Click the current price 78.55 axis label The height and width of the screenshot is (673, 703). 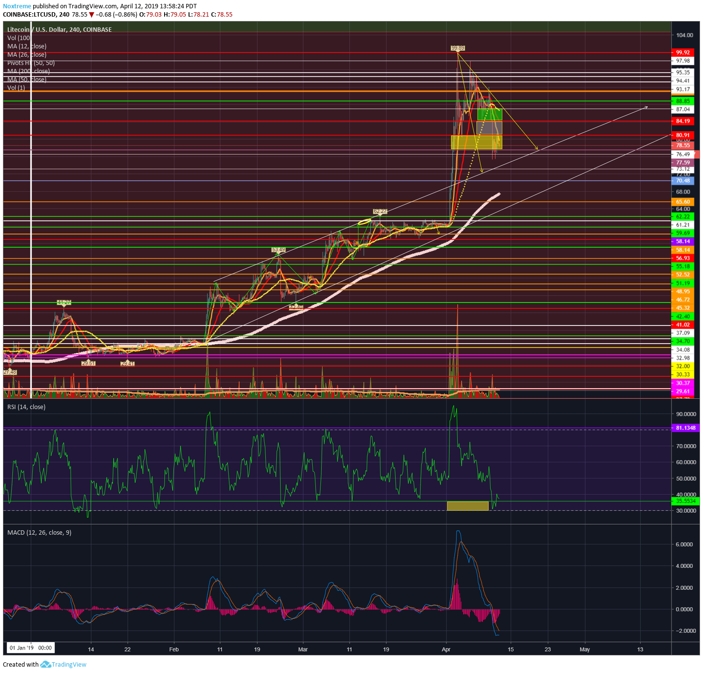[682, 145]
